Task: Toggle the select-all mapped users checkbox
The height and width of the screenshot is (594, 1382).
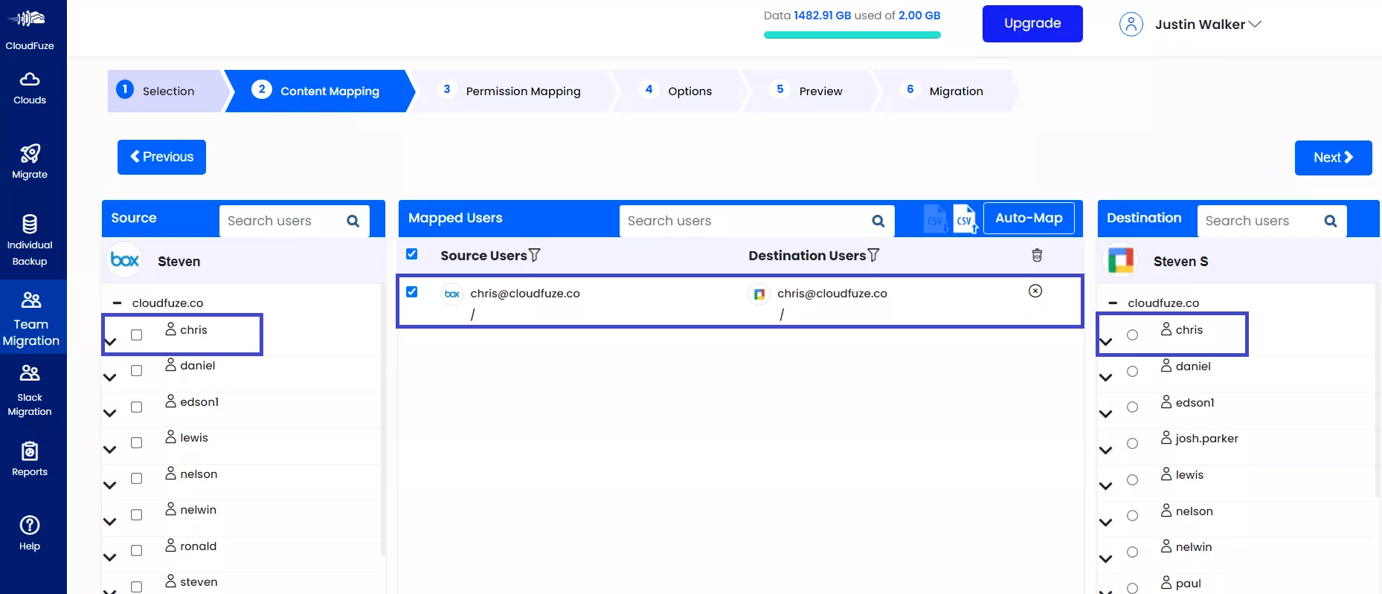Action: coord(412,254)
